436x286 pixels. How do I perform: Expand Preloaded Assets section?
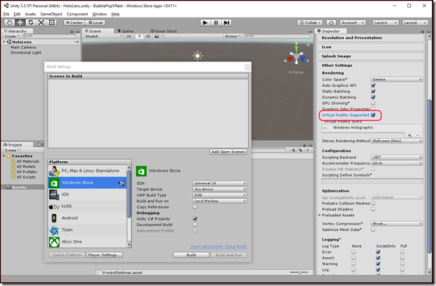pos(319,215)
